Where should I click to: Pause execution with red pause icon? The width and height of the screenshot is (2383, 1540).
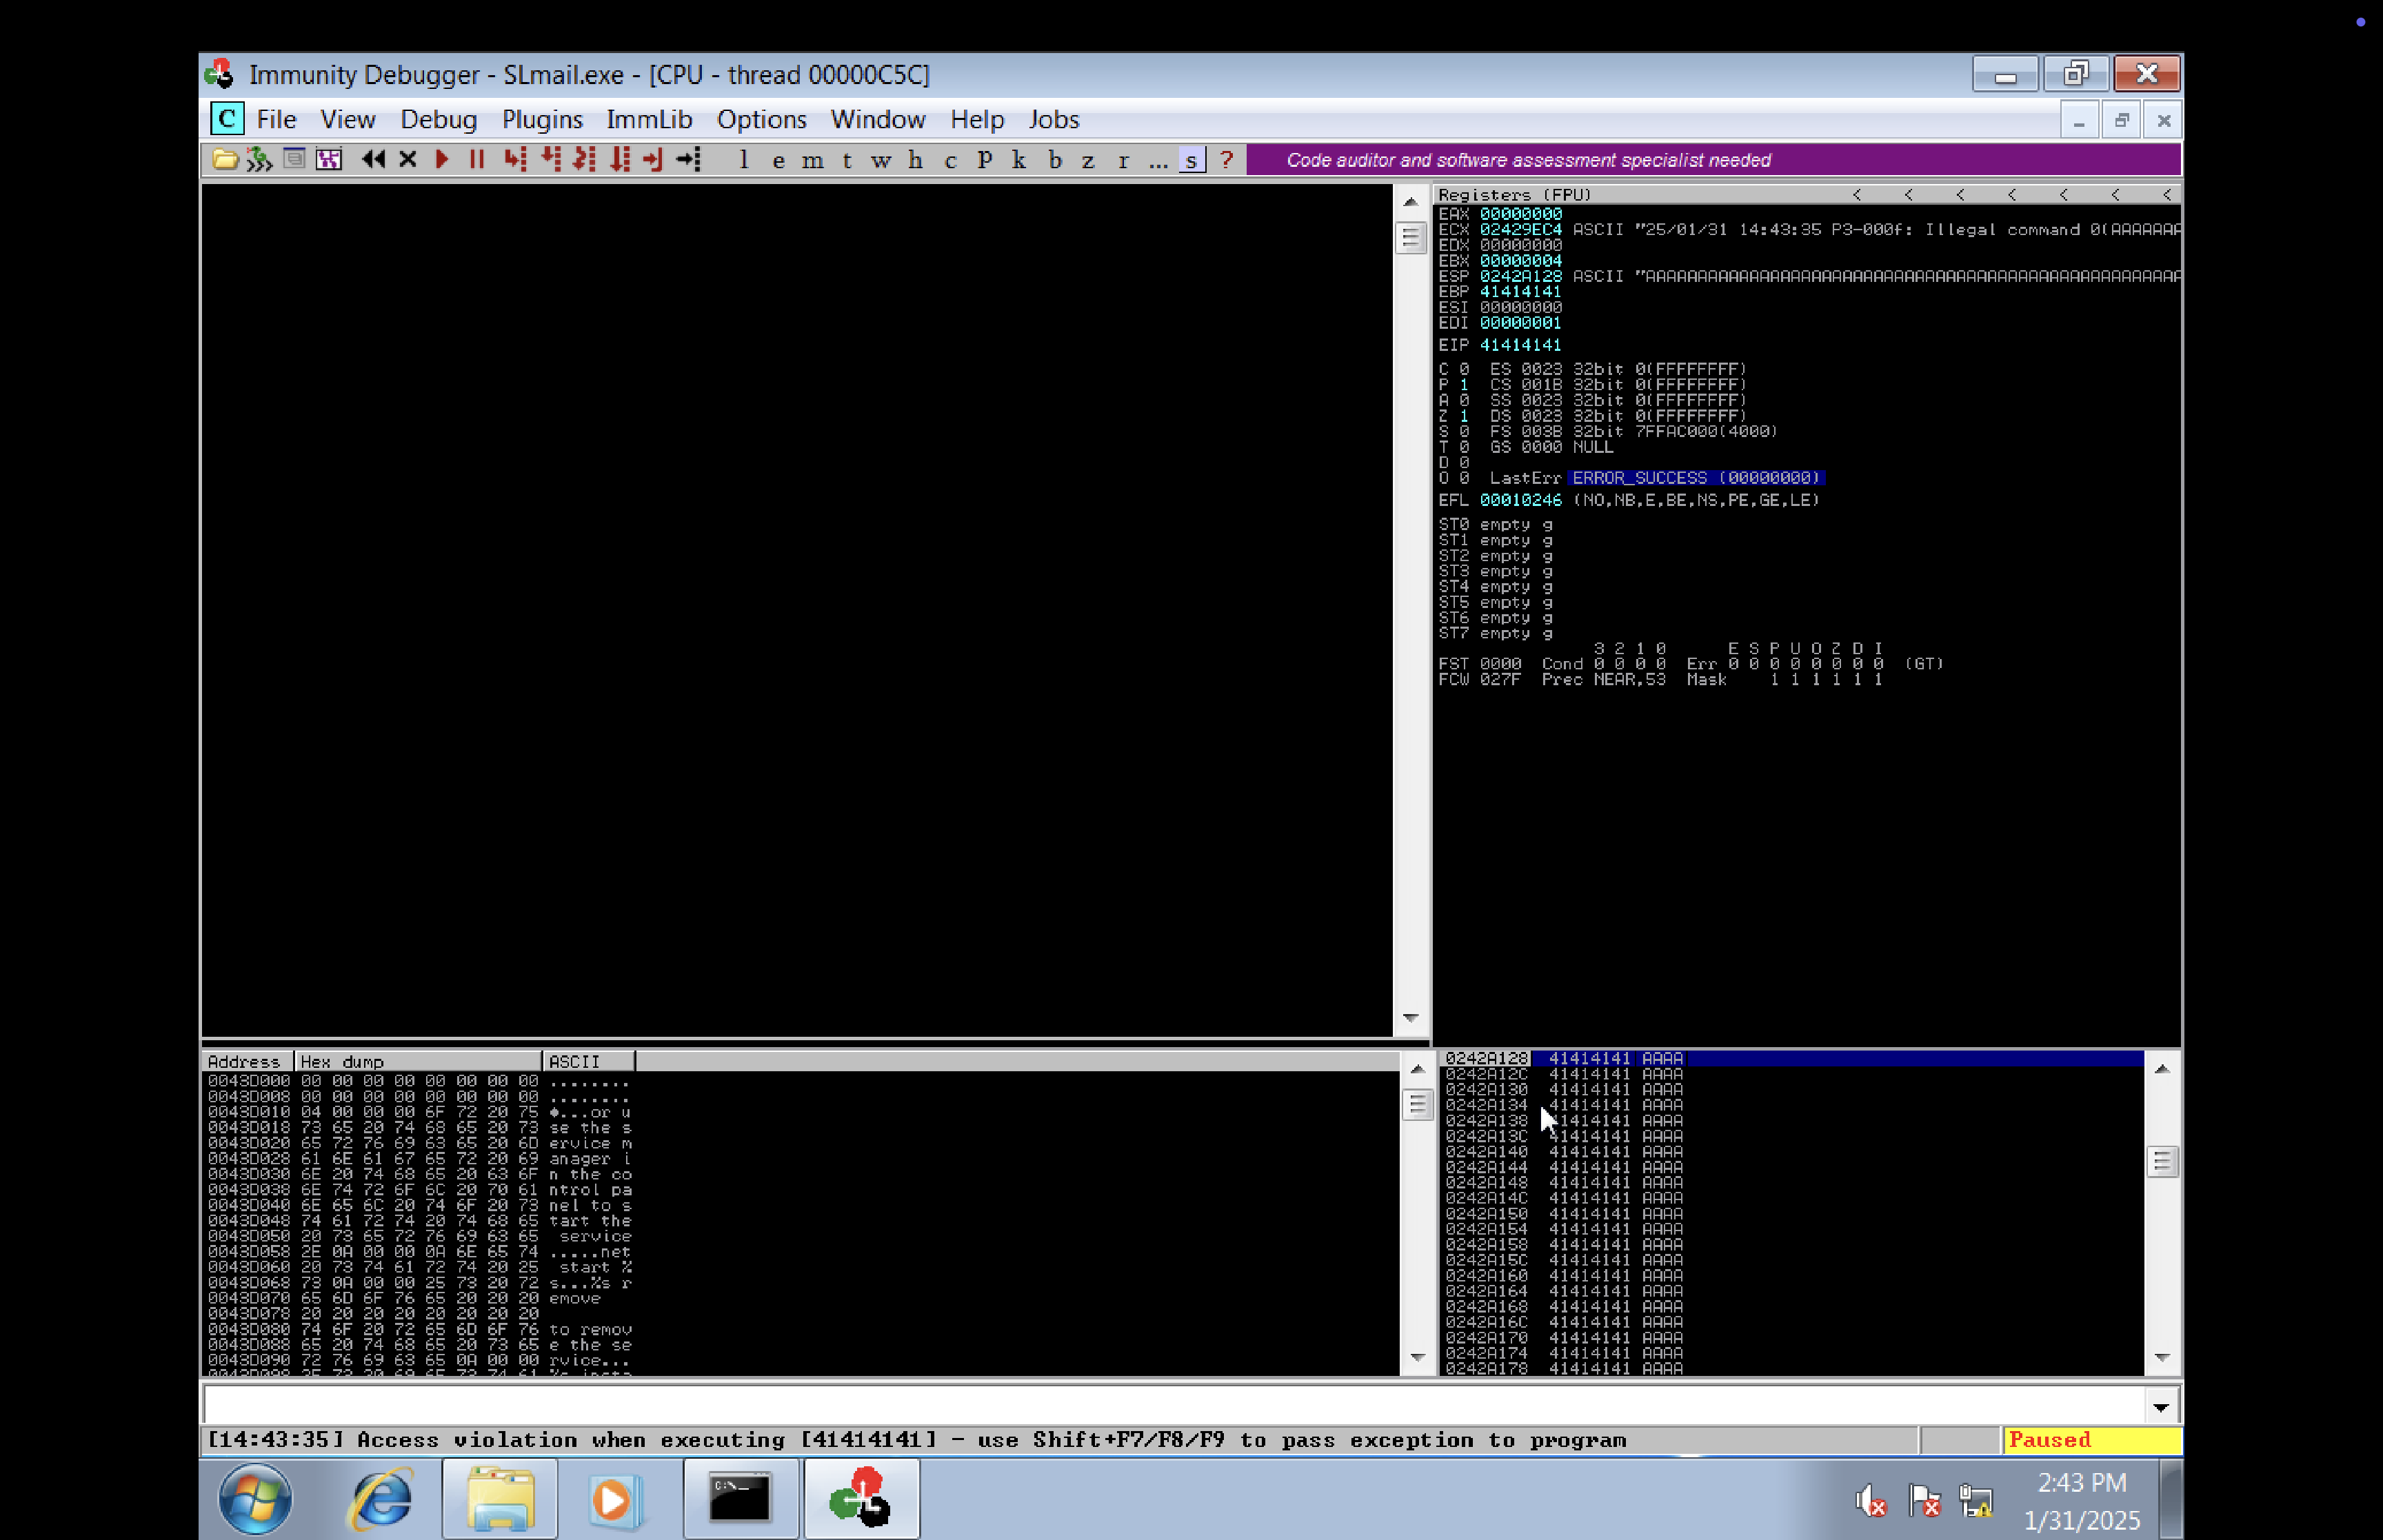(477, 159)
